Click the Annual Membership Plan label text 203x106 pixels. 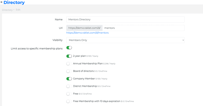pos(88,64)
